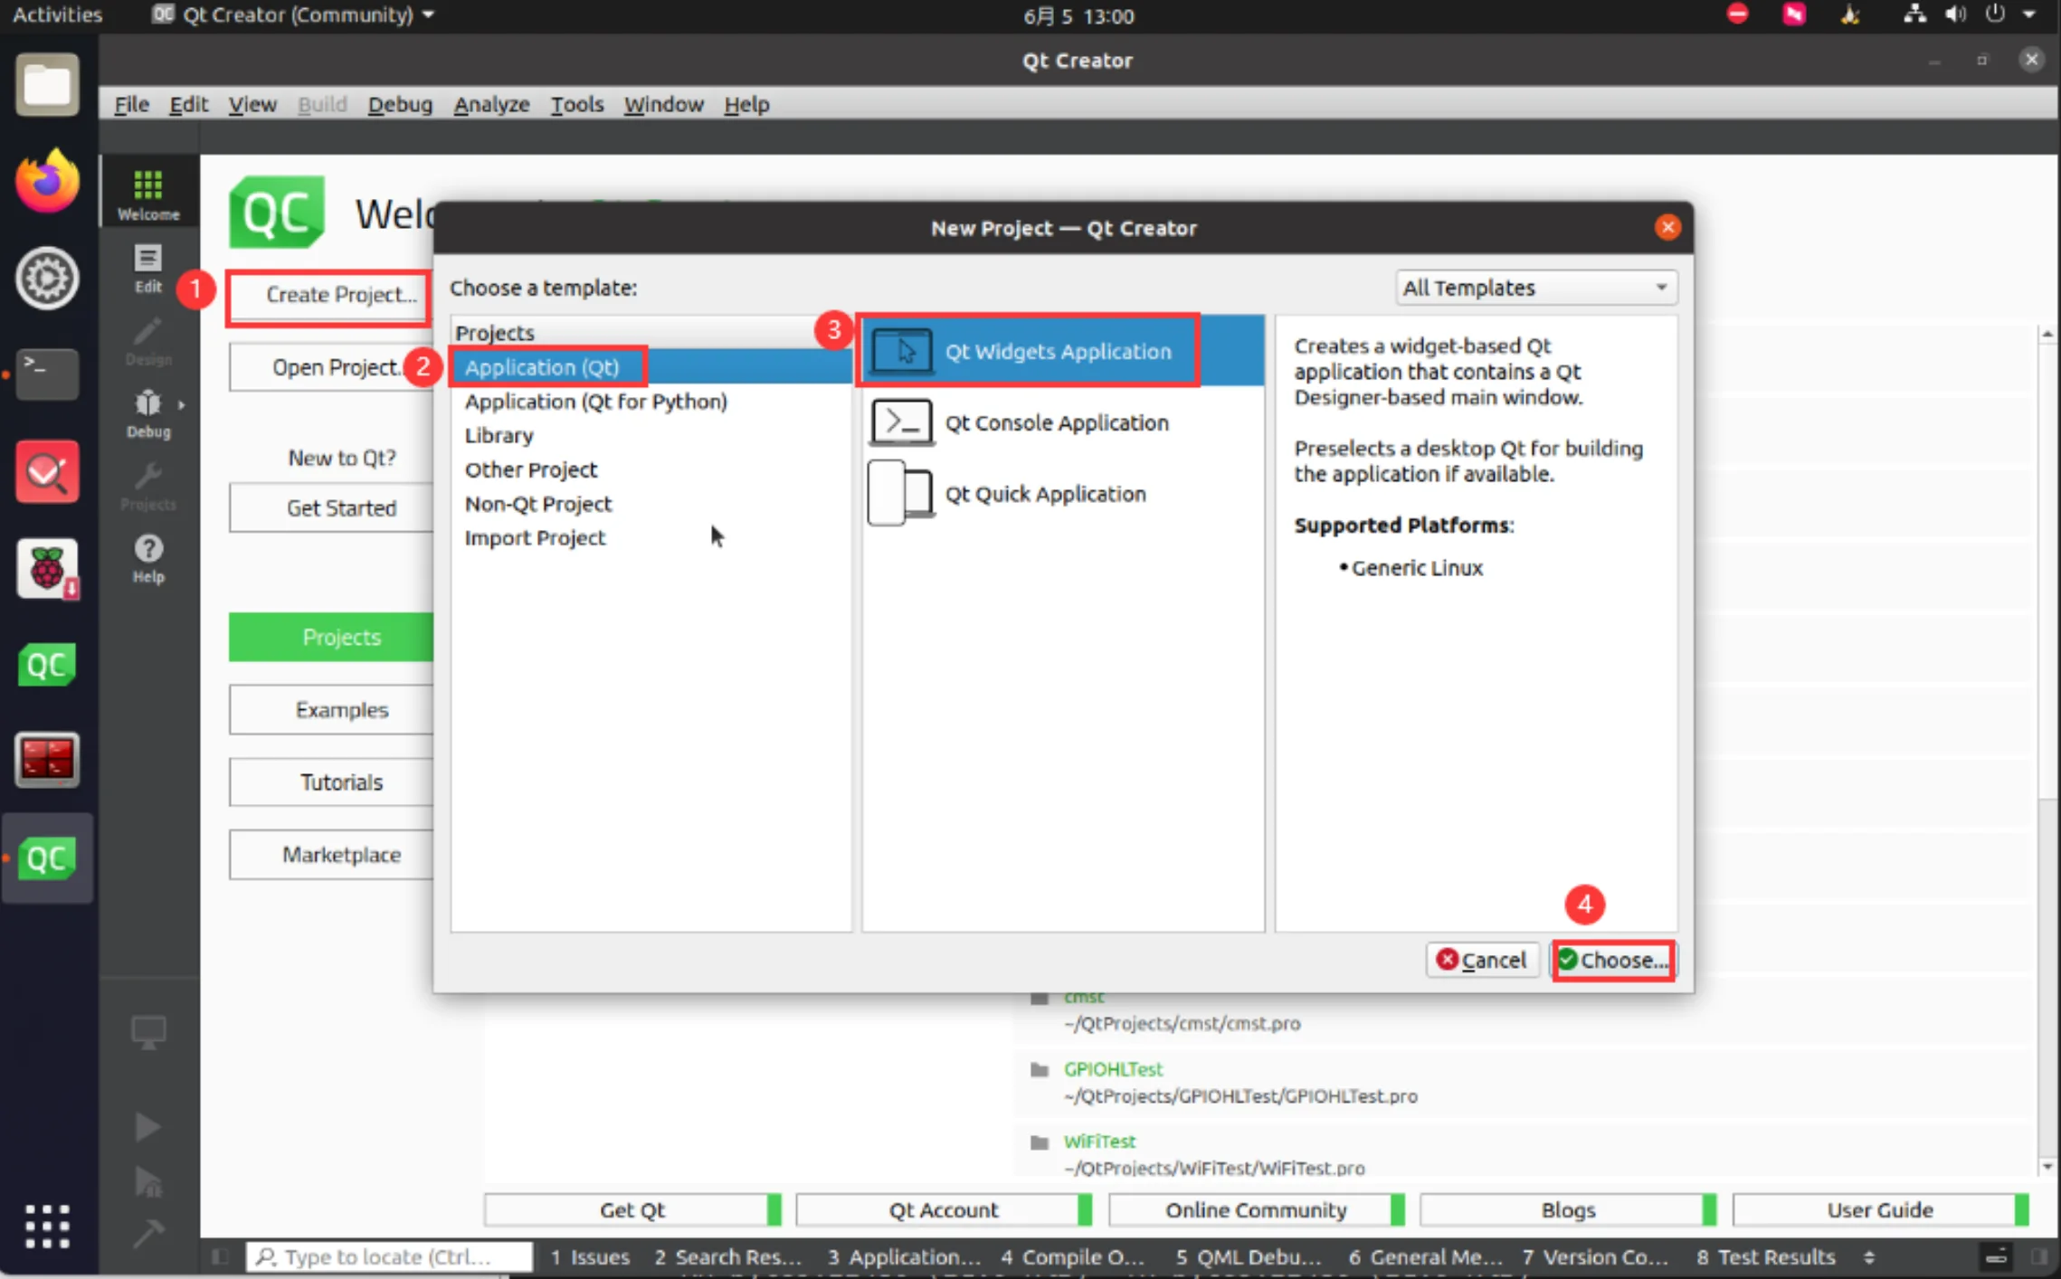This screenshot has height=1279, width=2061.
Task: Select the Library category
Action: click(651, 436)
